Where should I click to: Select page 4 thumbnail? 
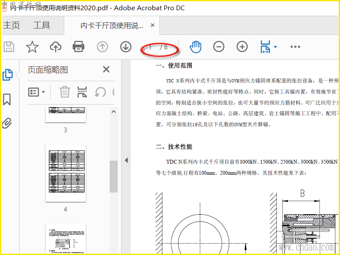point(65,173)
